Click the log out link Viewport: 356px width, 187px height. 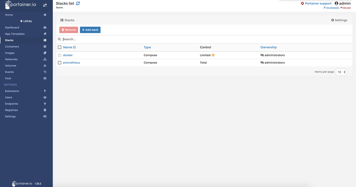[346, 8]
